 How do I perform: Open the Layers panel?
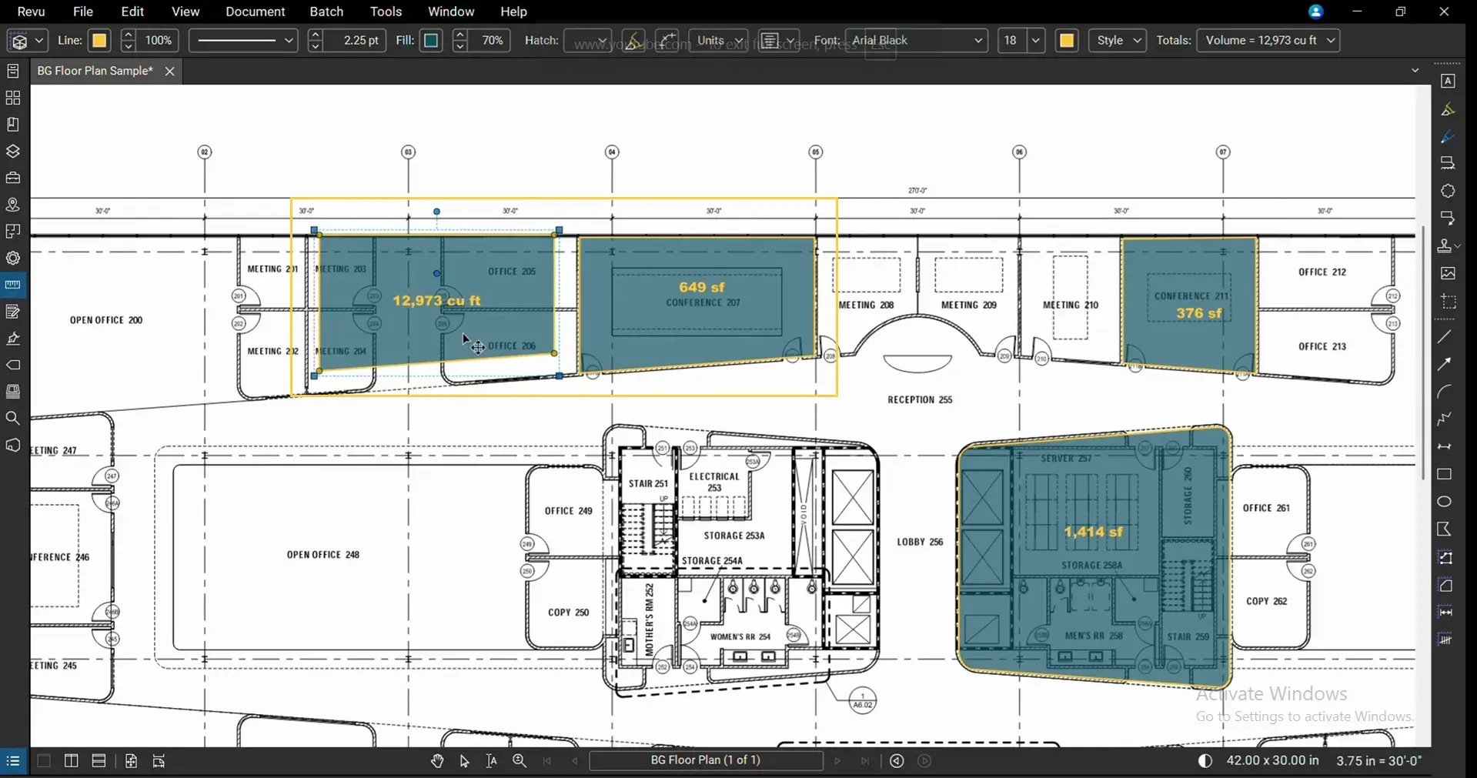click(13, 151)
